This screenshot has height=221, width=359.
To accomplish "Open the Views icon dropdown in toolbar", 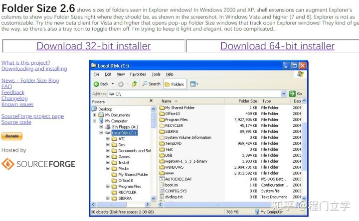I will (x=194, y=84).
